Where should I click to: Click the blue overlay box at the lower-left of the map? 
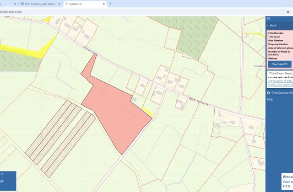(8, 181)
